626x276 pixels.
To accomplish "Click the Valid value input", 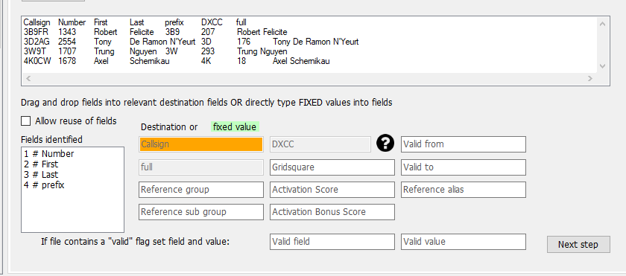I will [x=463, y=242].
